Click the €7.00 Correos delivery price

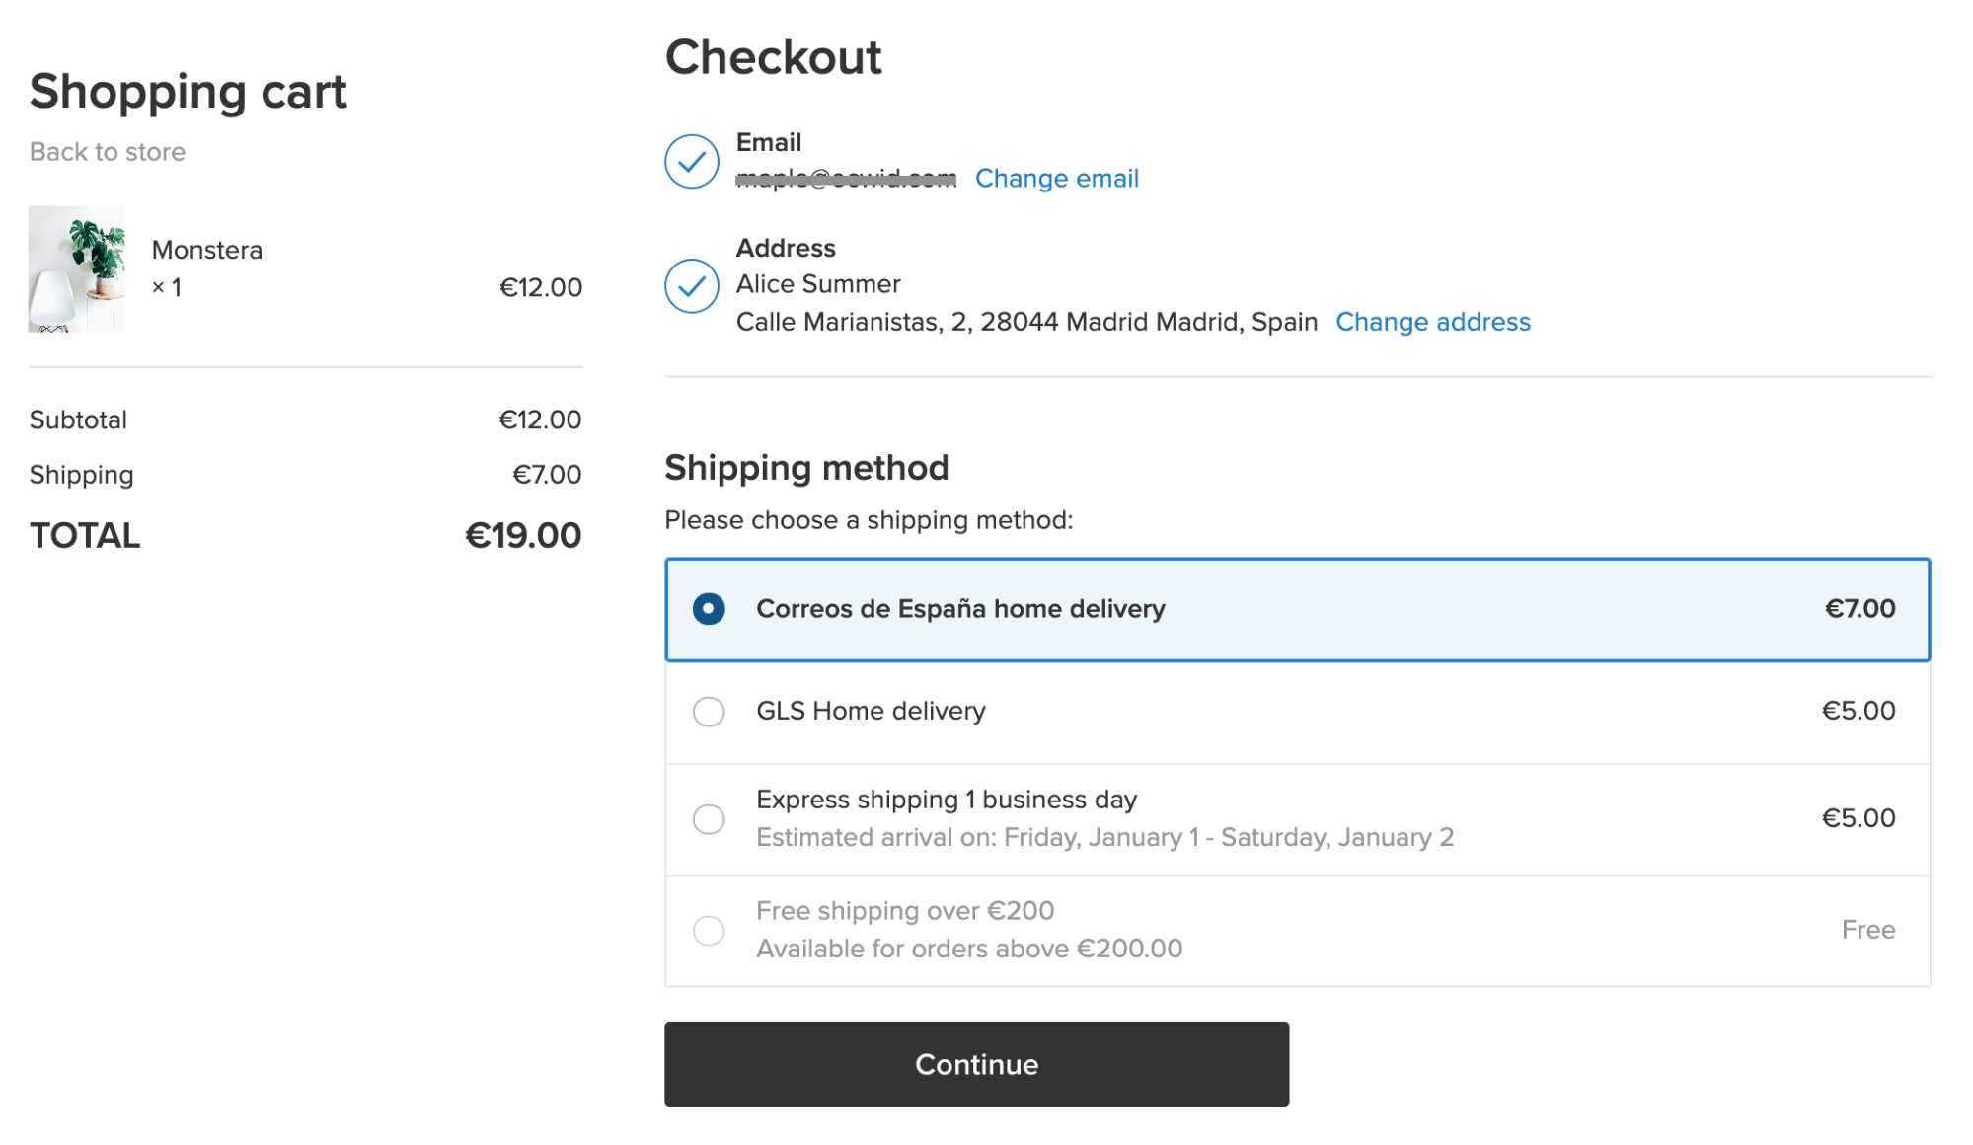pos(1859,609)
